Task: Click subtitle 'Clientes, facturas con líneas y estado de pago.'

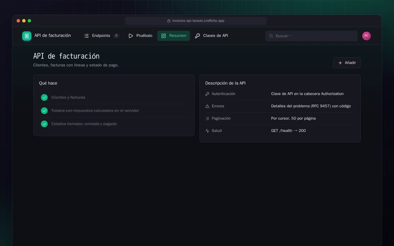Action: (x=76, y=65)
